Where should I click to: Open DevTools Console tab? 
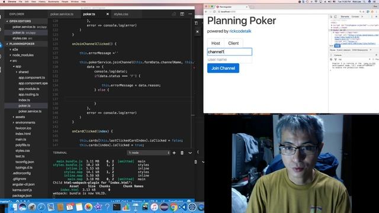(x=355, y=17)
